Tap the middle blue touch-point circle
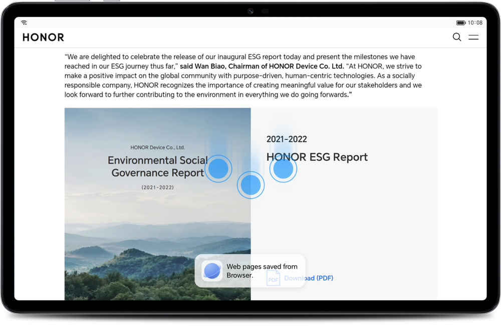Image resolution: width=501 pixels, height=326 pixels. pyautogui.click(x=250, y=185)
